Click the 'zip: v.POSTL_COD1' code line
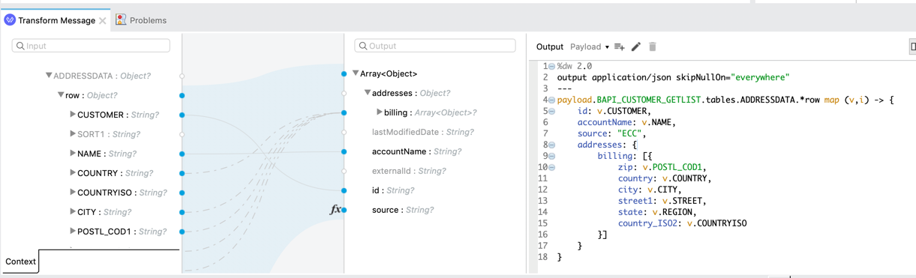This screenshot has height=278, width=916. (x=662, y=167)
